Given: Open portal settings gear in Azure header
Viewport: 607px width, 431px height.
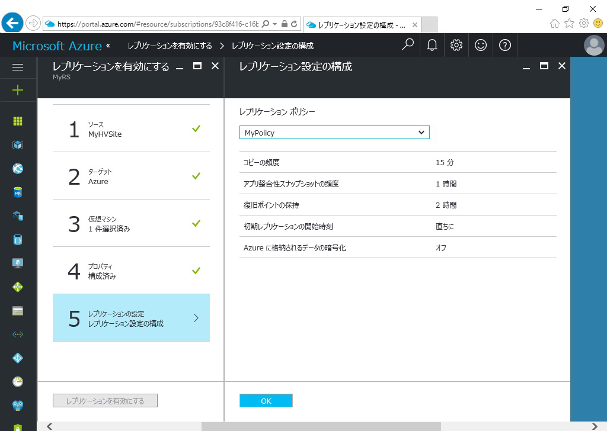Looking at the screenshot, I should pos(456,45).
